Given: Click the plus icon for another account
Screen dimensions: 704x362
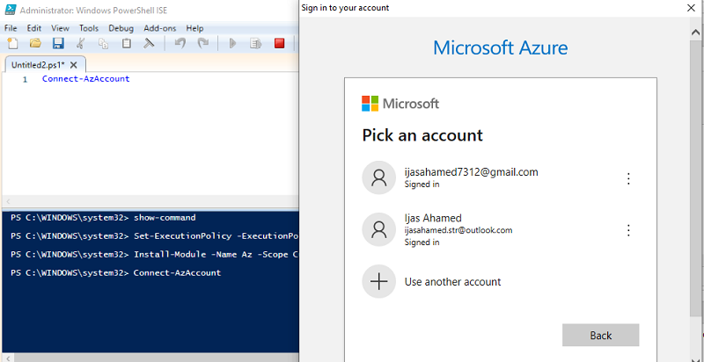Looking at the screenshot, I should point(379,281).
